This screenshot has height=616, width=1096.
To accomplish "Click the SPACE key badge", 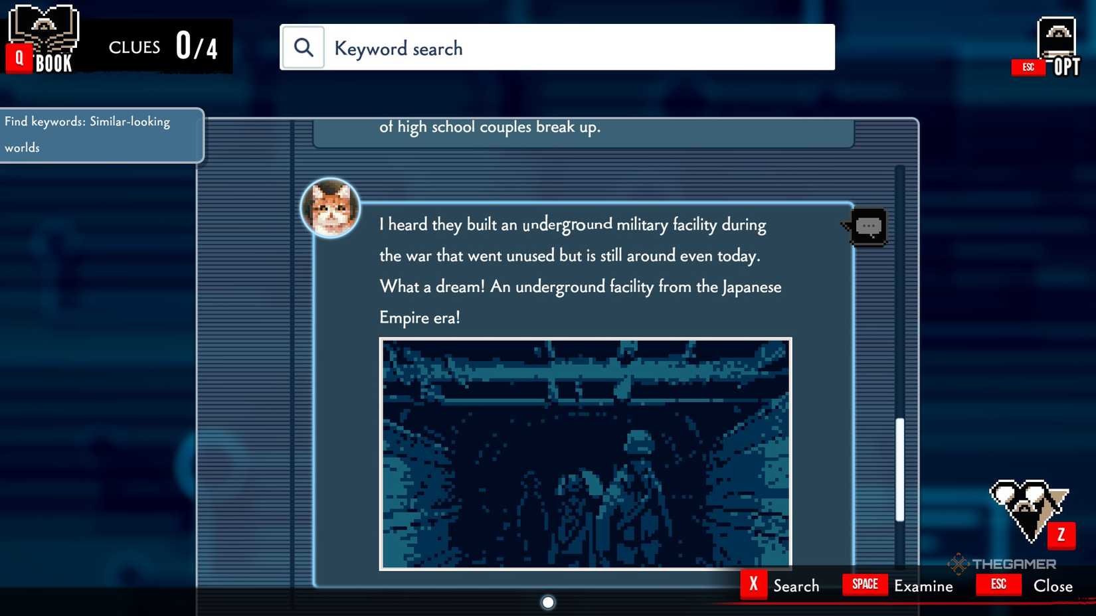I will (x=865, y=584).
